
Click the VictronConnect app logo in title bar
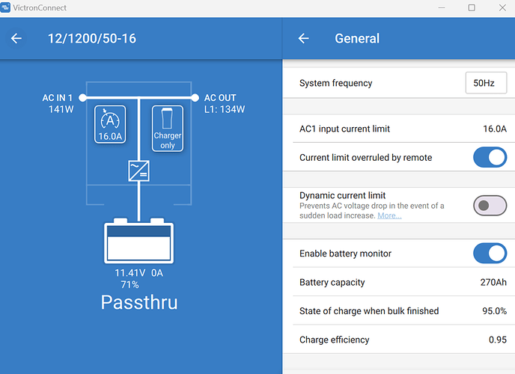[x=5, y=7]
